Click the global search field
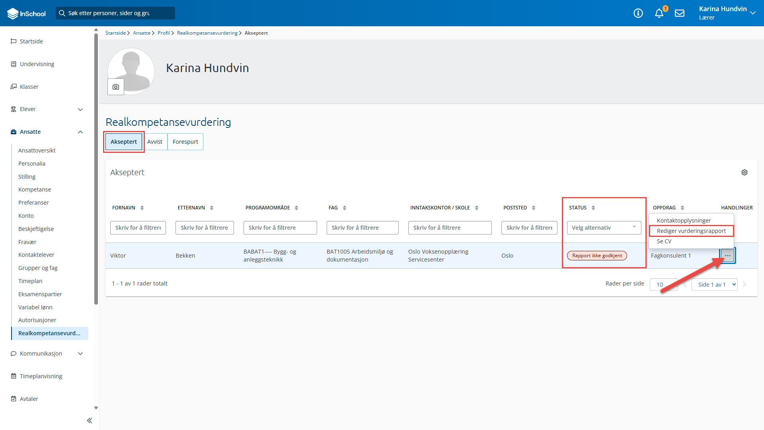This screenshot has height=430, width=764. (115, 13)
